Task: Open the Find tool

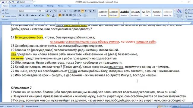Action: [x=189, y=10]
